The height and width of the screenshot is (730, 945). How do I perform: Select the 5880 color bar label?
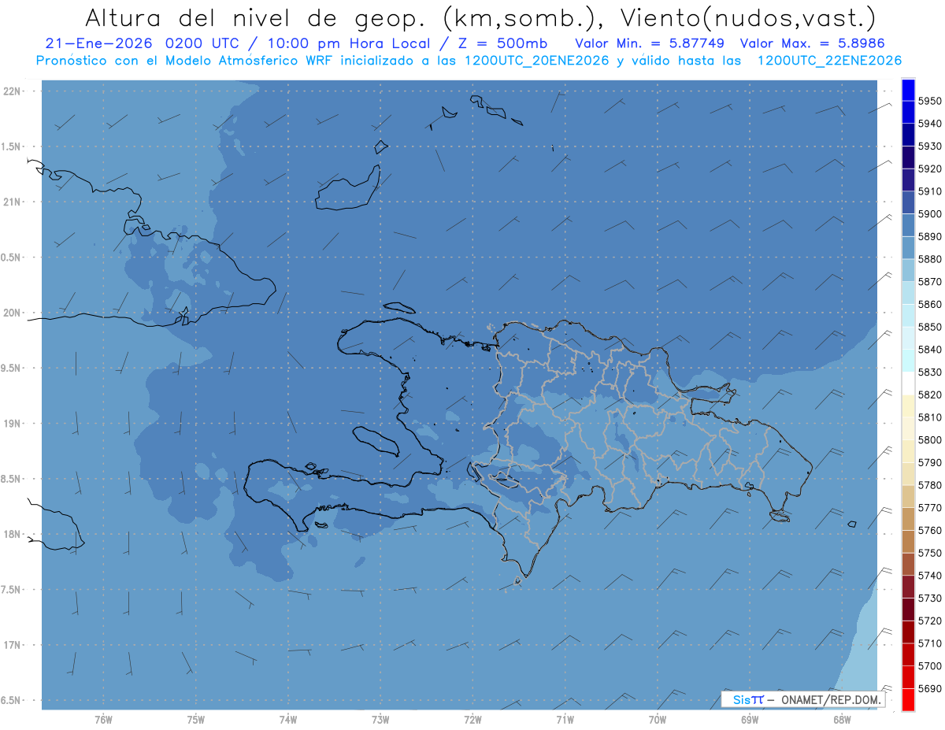pyautogui.click(x=929, y=259)
